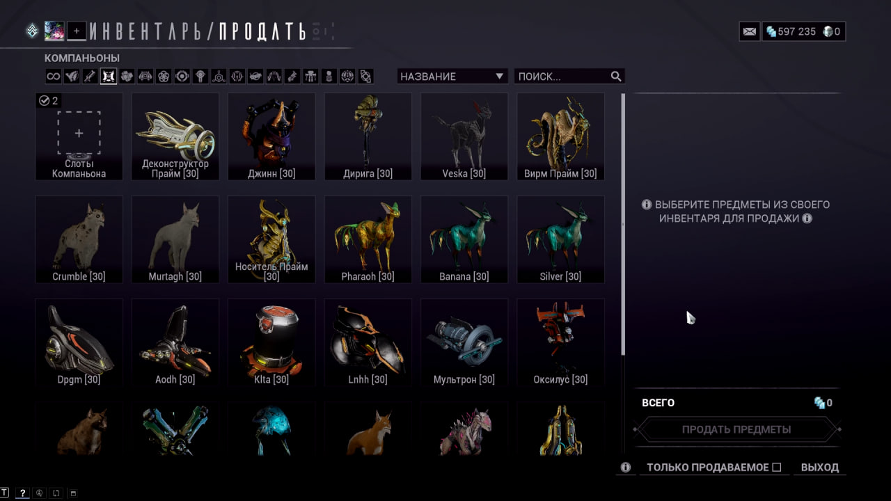This screenshot has width=891, height=501.
Task: Click the credits balance 597 235
Action: click(x=791, y=31)
